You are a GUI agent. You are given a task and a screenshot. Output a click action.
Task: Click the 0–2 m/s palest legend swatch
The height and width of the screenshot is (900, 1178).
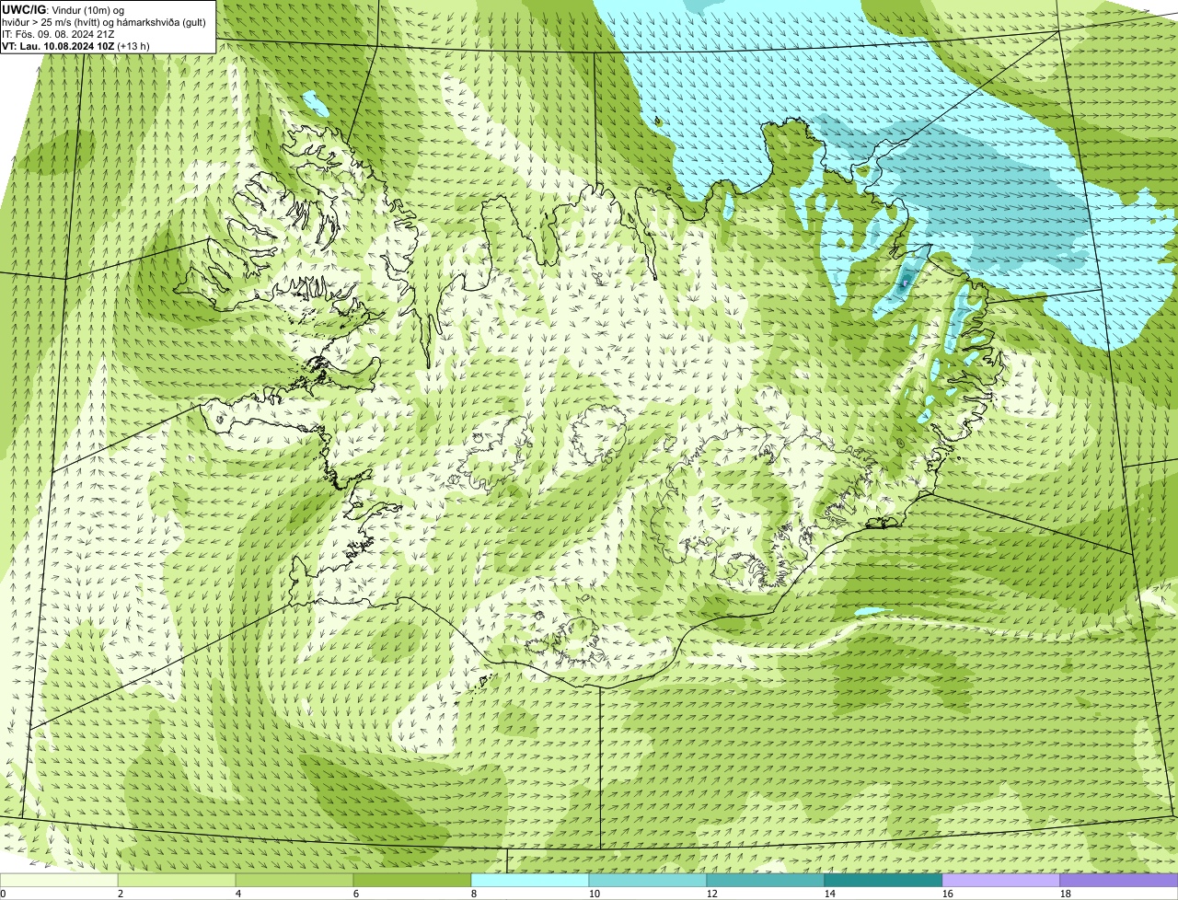click(x=59, y=880)
